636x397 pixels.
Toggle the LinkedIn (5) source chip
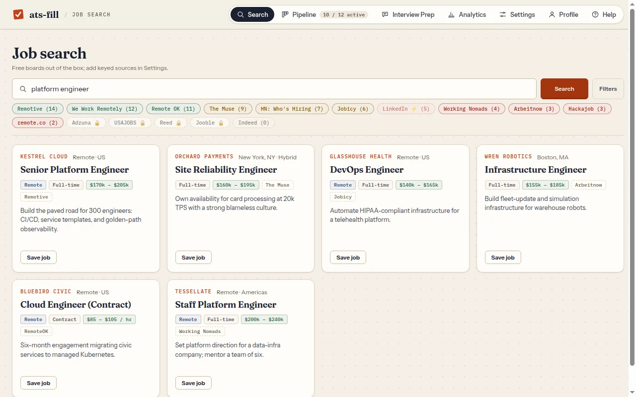click(x=406, y=109)
